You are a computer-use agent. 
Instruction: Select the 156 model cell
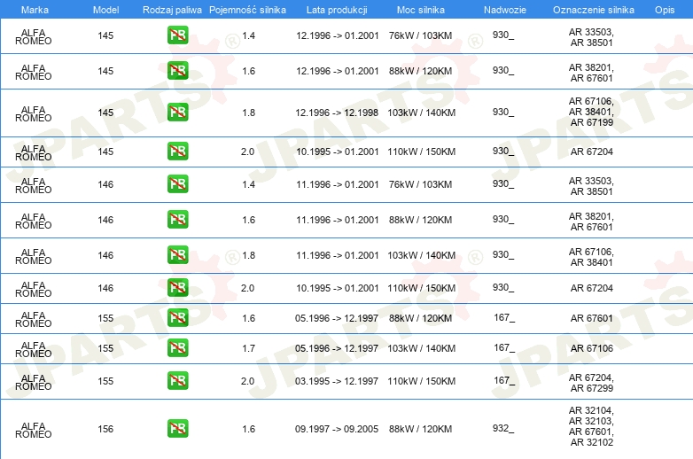pos(105,429)
